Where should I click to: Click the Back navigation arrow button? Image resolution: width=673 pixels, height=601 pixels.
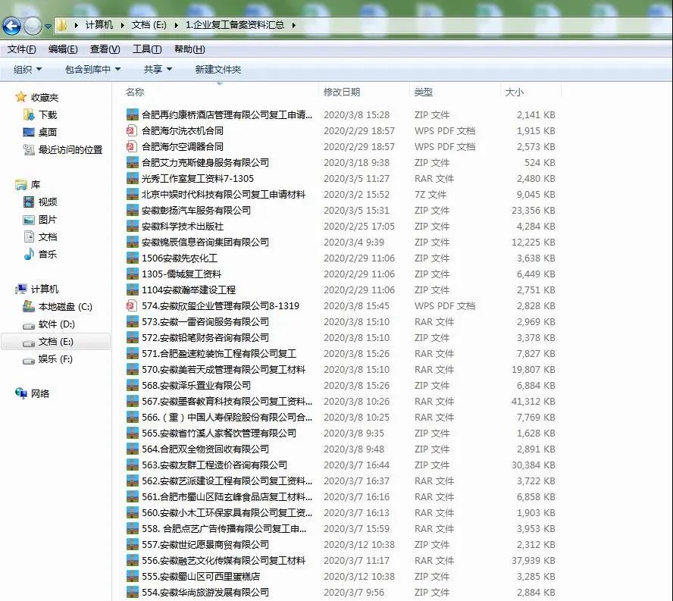[11, 27]
